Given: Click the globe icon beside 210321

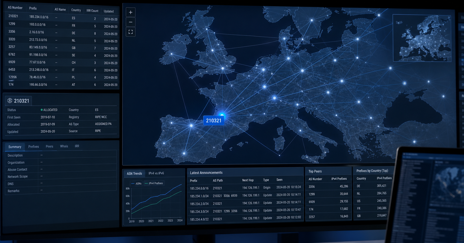Looking at the screenshot, I should [10, 101].
